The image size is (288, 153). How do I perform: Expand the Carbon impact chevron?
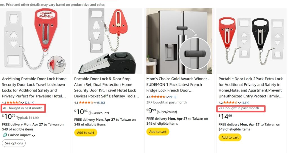(34, 136)
